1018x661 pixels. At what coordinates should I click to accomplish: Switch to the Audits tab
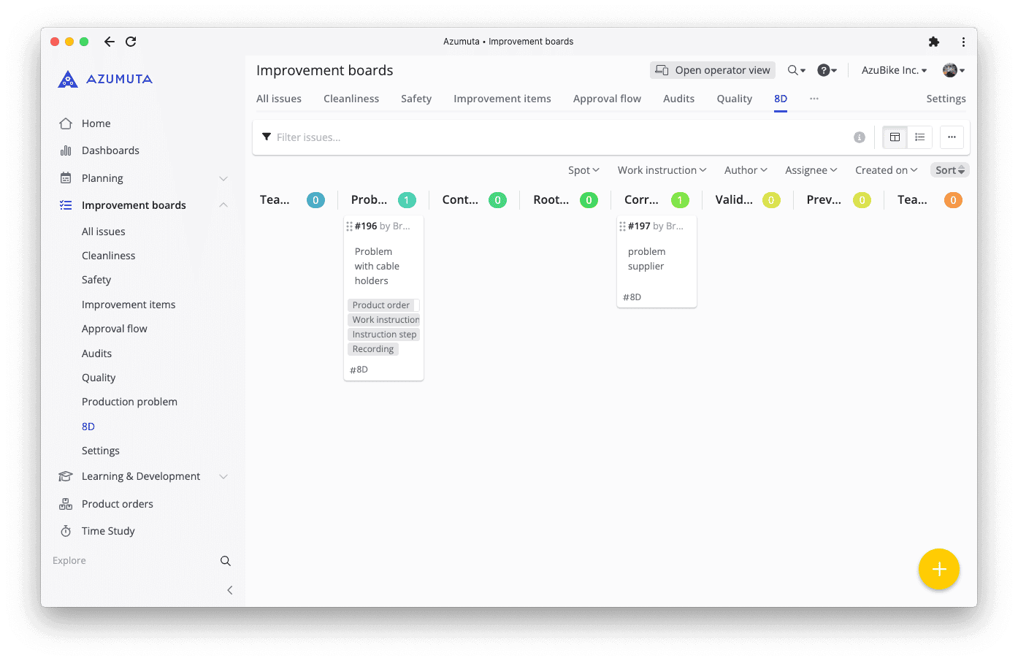point(678,99)
